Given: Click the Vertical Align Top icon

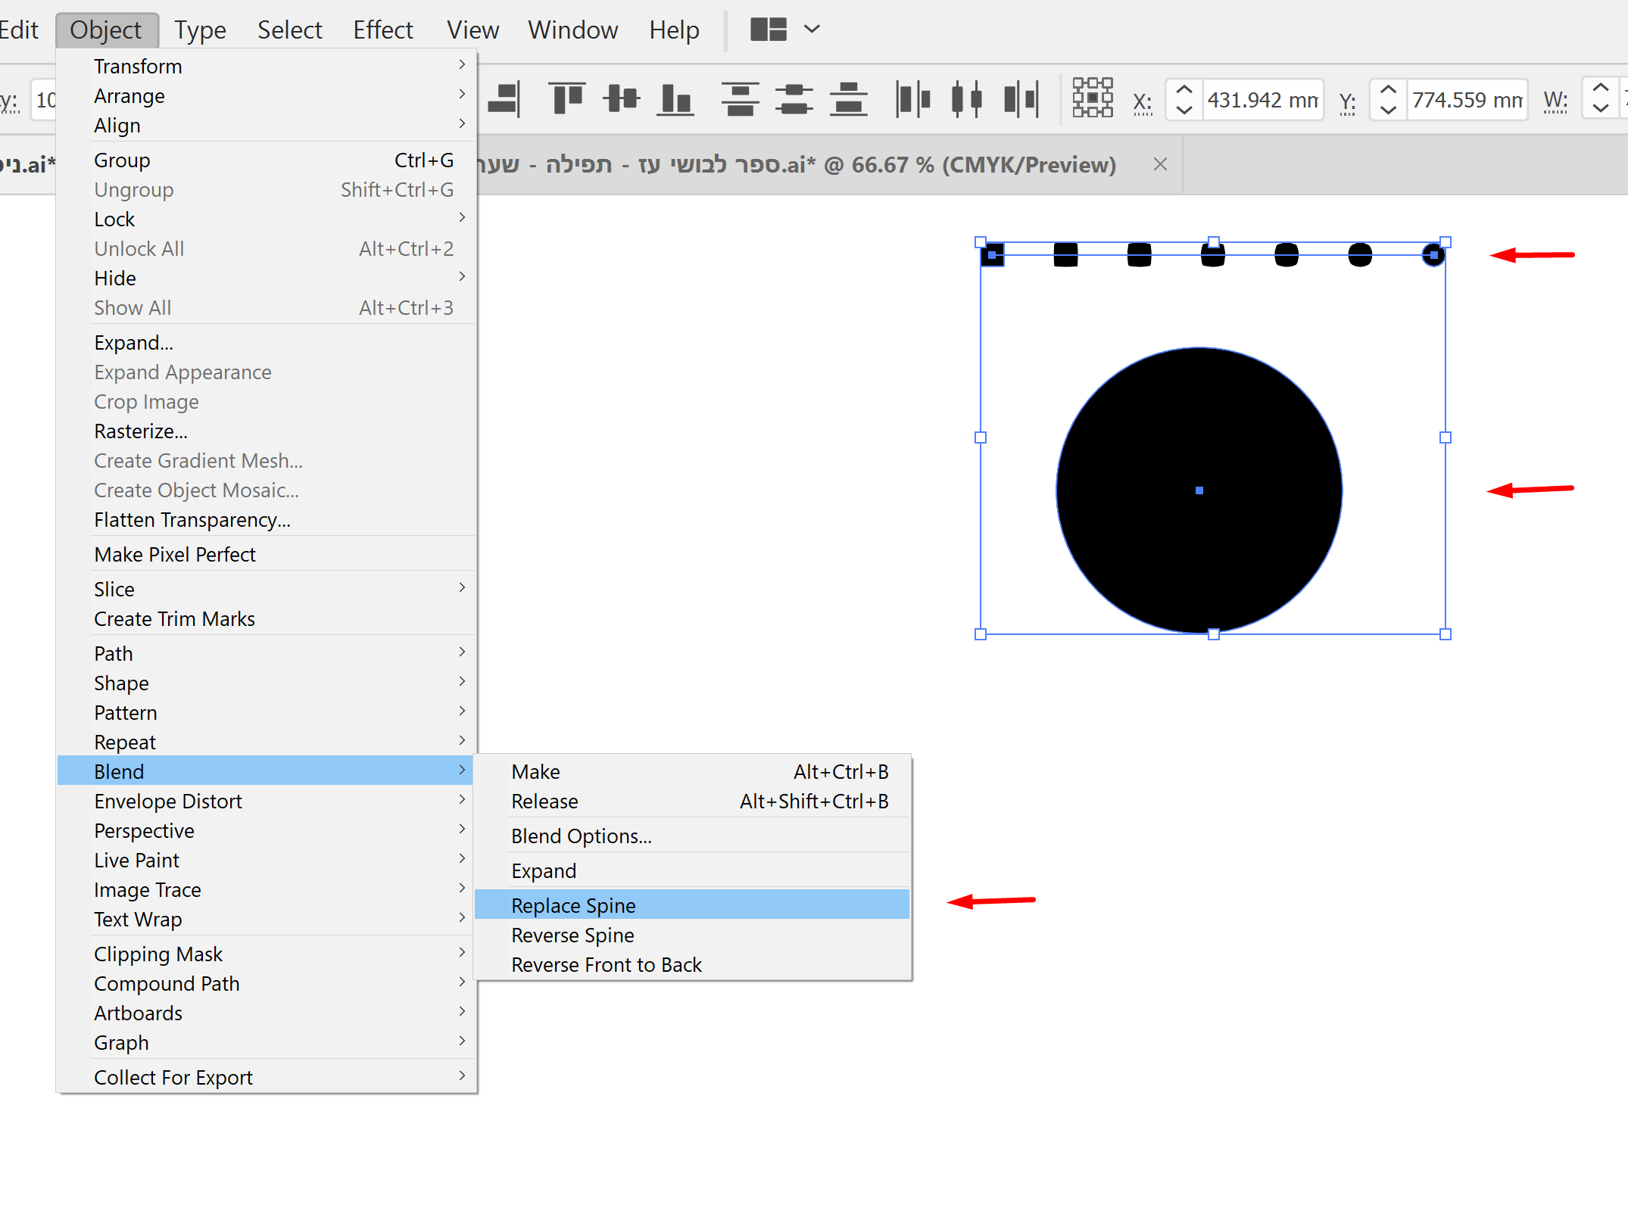Looking at the screenshot, I should point(566,99).
